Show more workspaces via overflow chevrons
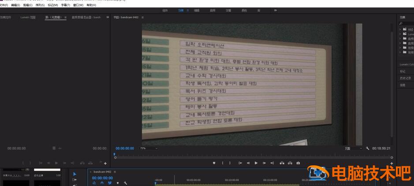This screenshot has width=414, height=186. tap(276, 10)
